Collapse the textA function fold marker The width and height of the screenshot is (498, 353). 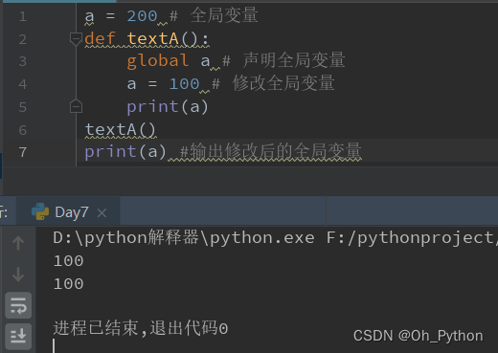tap(76, 39)
